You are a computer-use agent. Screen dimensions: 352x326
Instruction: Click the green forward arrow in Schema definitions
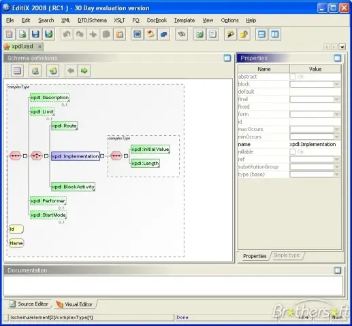pyautogui.click(x=84, y=71)
